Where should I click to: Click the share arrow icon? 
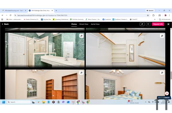[x=142, y=24]
